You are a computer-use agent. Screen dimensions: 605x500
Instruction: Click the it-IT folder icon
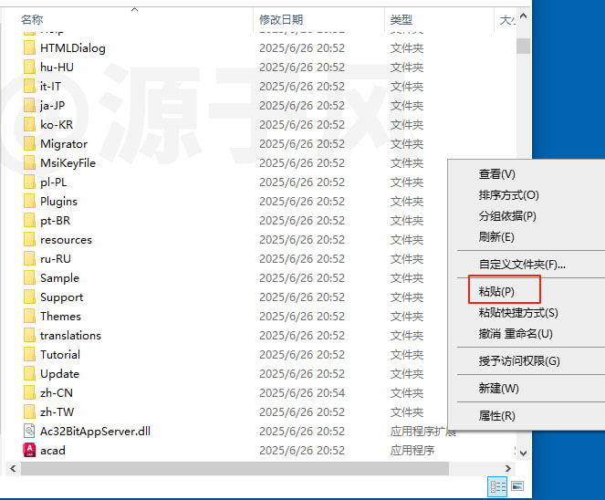(29, 87)
